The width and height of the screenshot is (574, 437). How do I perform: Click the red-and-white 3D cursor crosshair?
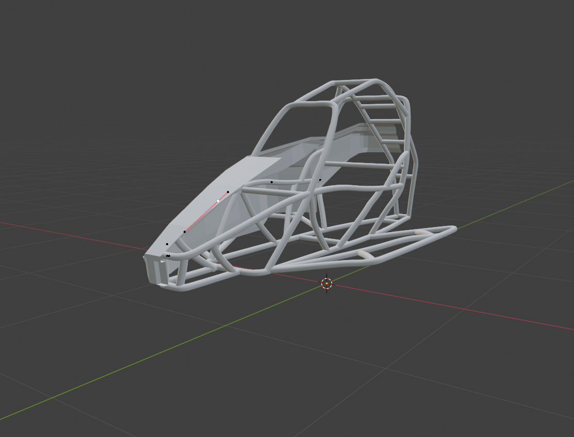(326, 284)
